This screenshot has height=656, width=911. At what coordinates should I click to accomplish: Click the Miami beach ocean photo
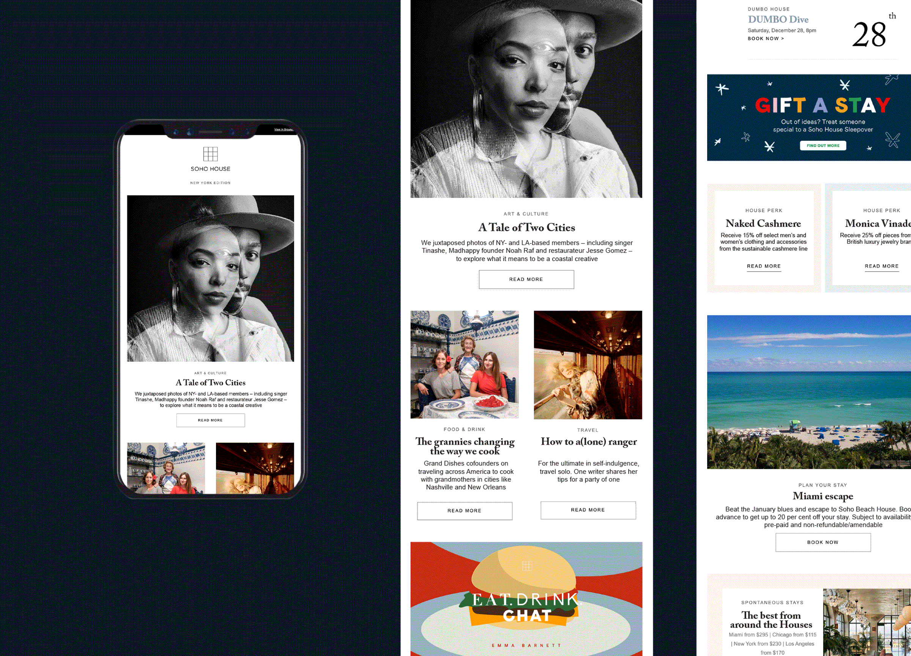coord(808,391)
